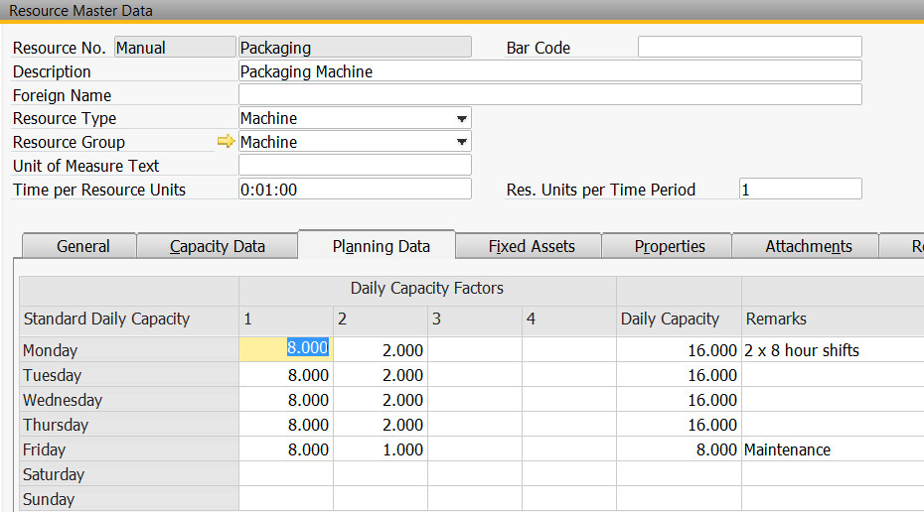Open the Resource Type dropdown

[x=461, y=118]
